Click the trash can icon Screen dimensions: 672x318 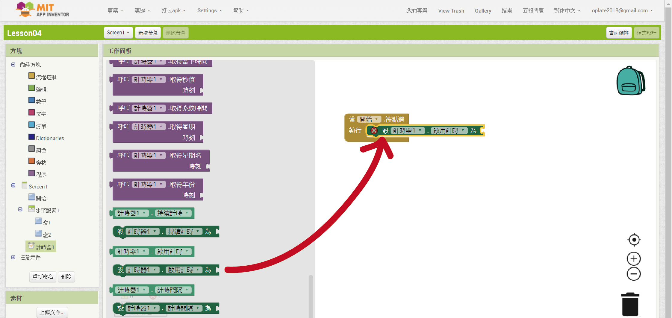pyautogui.click(x=630, y=304)
